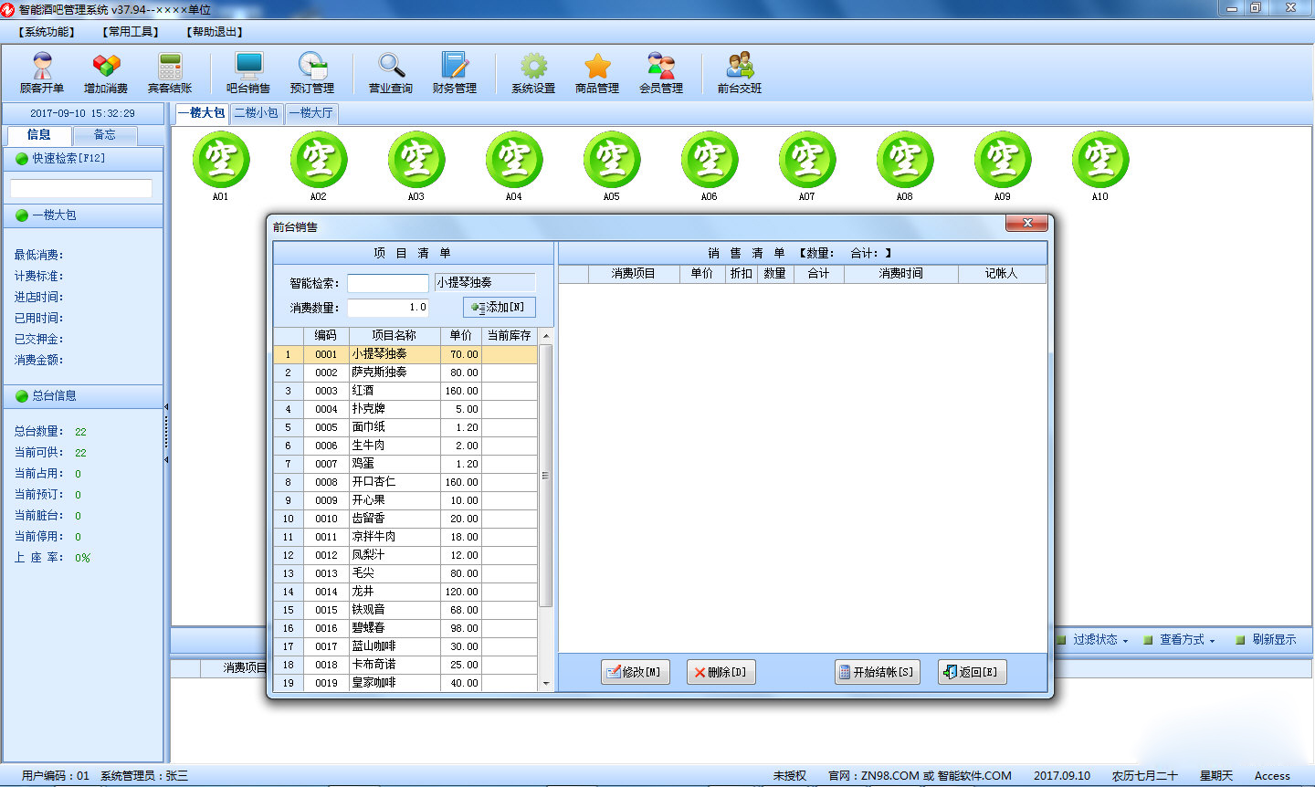Select the 生牛肉 item row
The width and height of the screenshot is (1315, 787).
click(x=405, y=446)
